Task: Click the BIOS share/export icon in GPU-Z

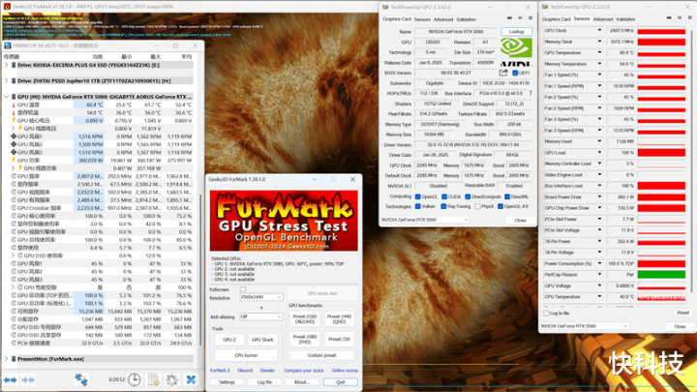Action: (x=503, y=73)
